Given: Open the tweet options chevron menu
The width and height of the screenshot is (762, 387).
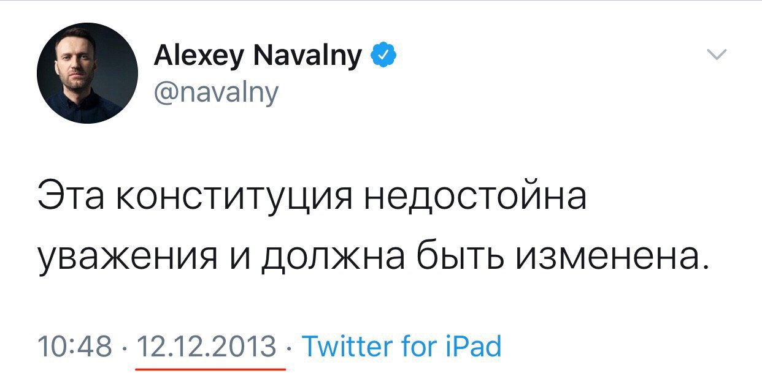Looking at the screenshot, I should 717,55.
